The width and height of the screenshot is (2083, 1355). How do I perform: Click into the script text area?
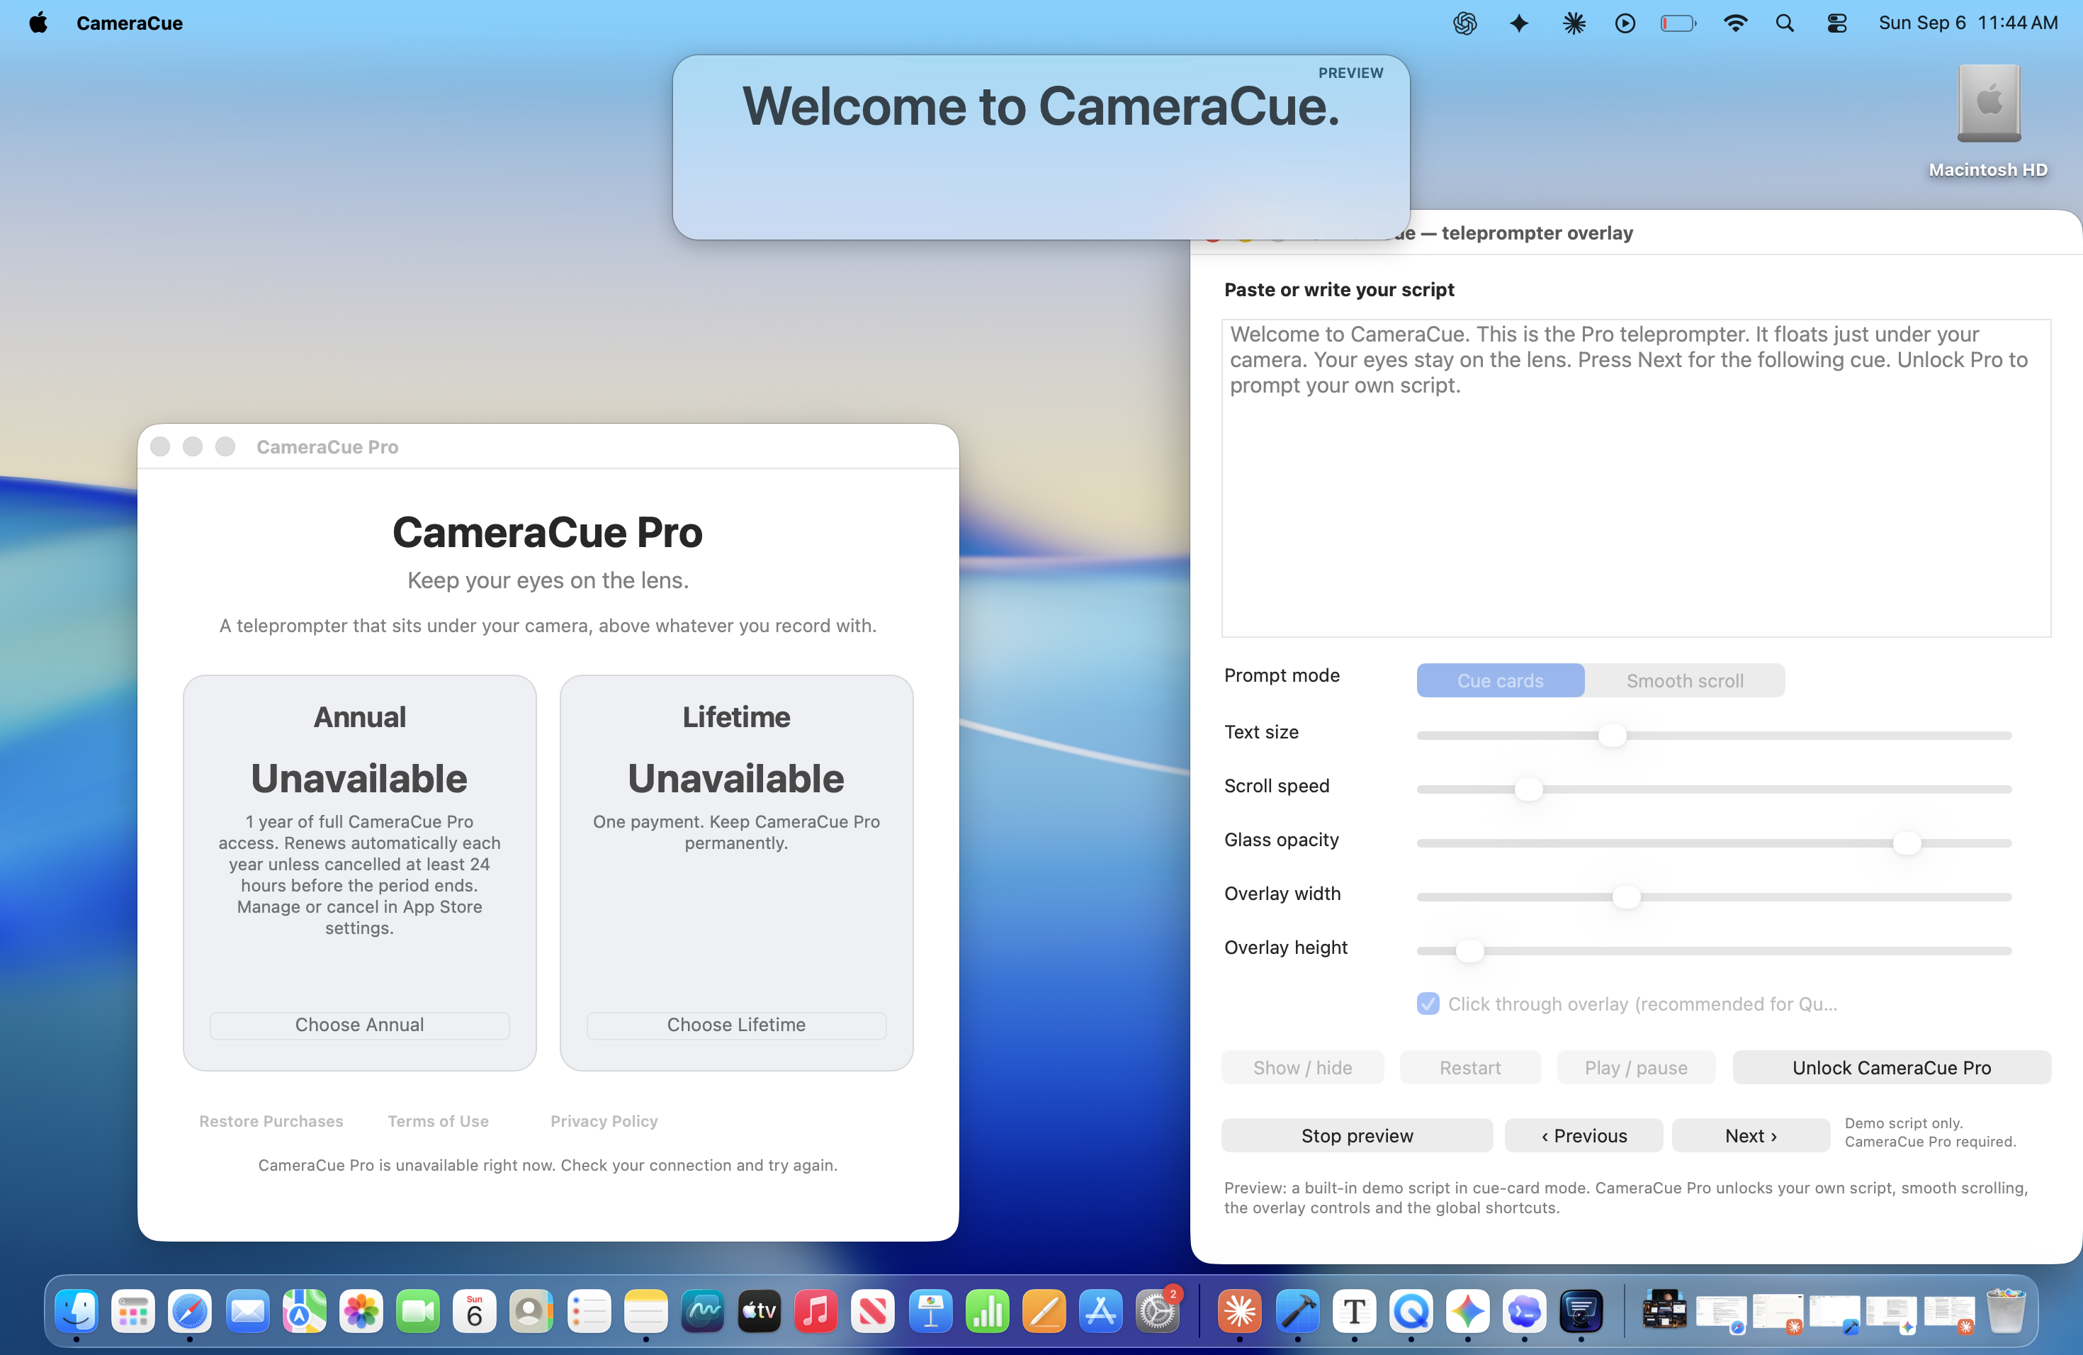[x=1636, y=478]
